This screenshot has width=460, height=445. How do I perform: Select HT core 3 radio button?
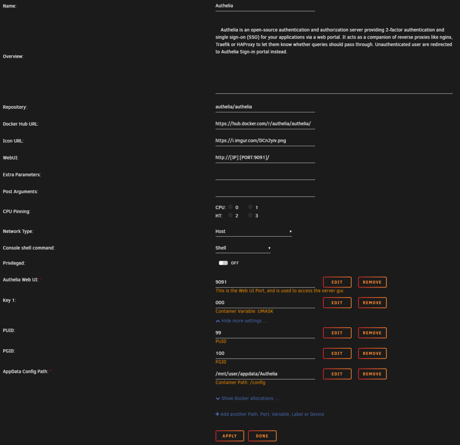click(x=250, y=215)
